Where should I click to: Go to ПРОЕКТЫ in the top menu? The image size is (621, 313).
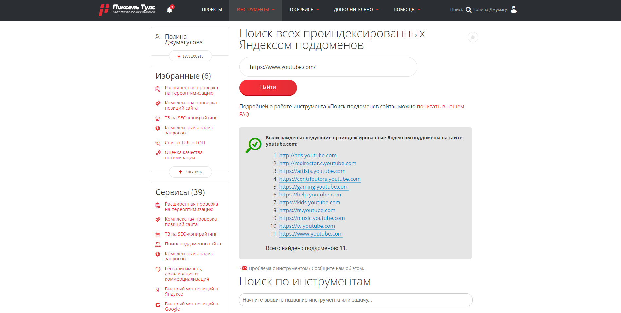pos(212,10)
